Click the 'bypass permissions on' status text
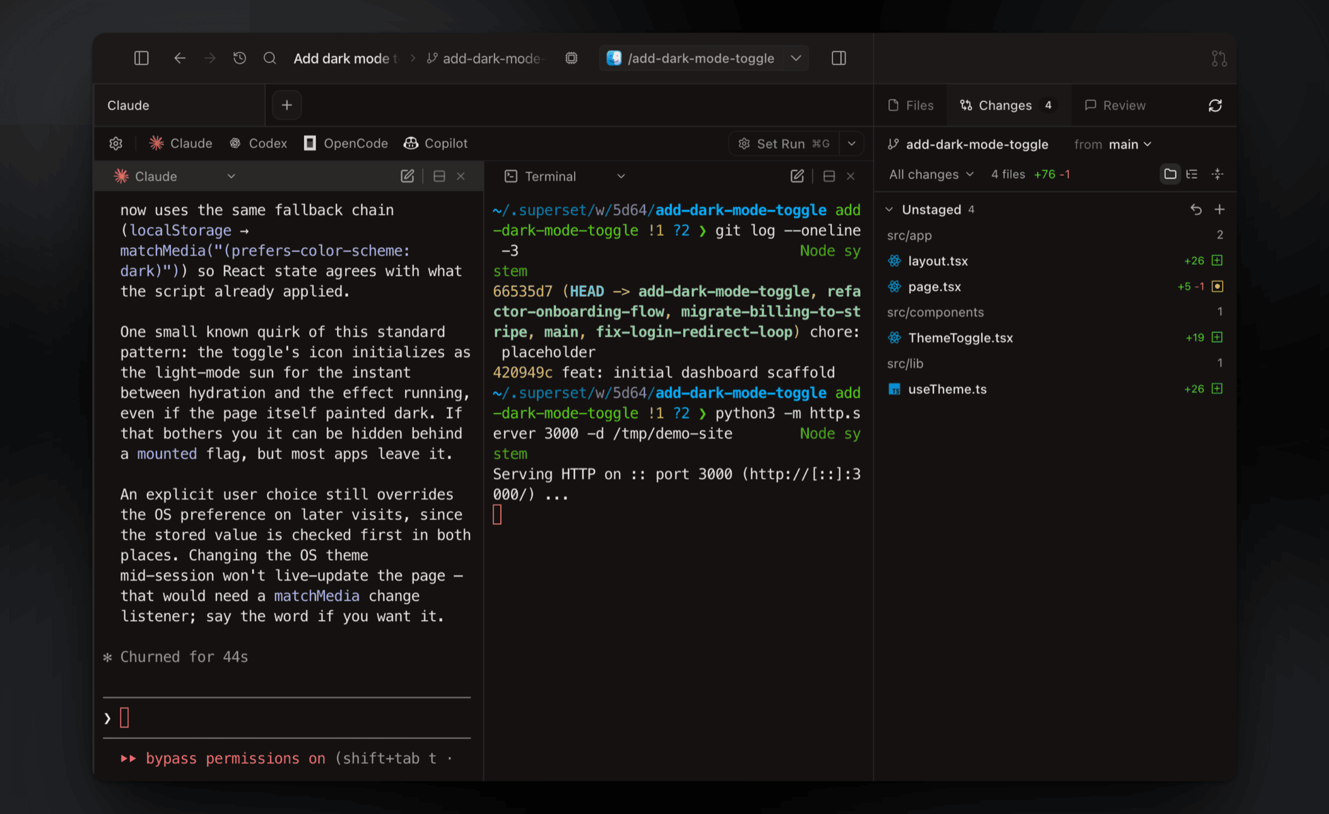Viewport: 1329px width, 814px height. pos(236,759)
